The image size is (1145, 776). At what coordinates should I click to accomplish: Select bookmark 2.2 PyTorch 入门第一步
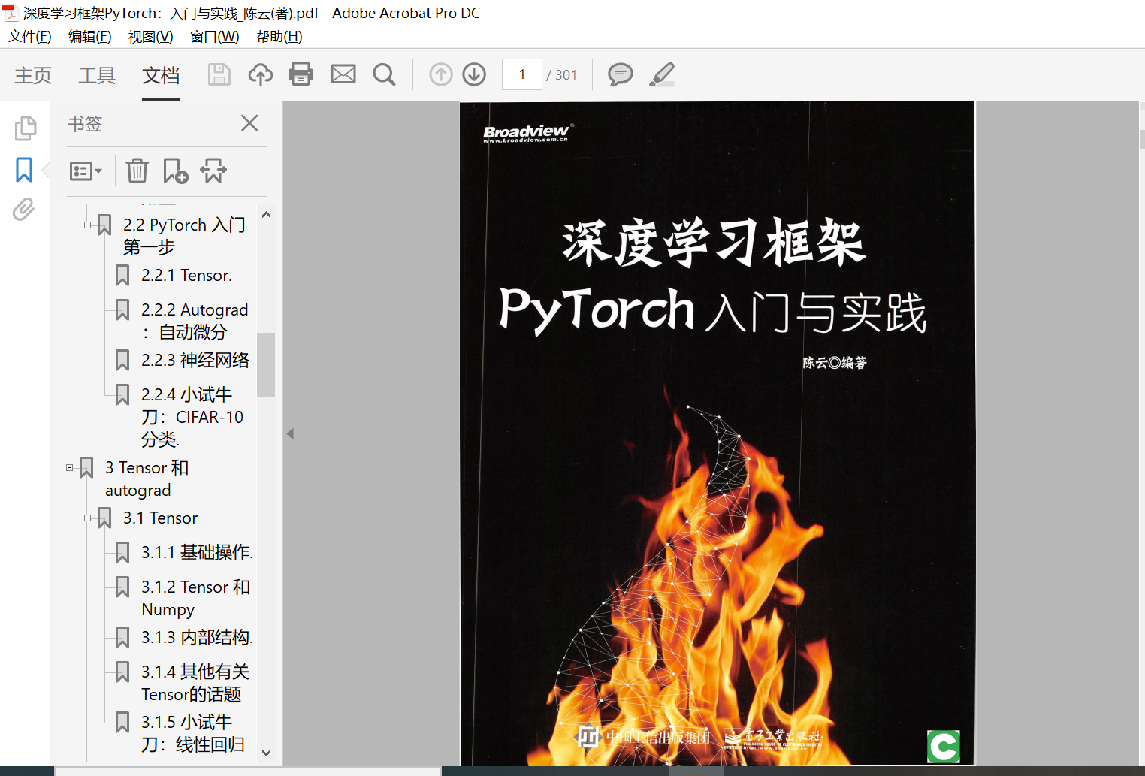pyautogui.click(x=185, y=236)
